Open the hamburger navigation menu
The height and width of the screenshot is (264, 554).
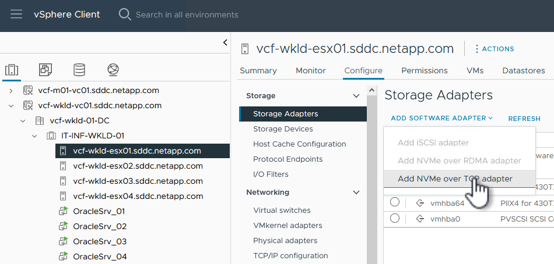point(16,15)
